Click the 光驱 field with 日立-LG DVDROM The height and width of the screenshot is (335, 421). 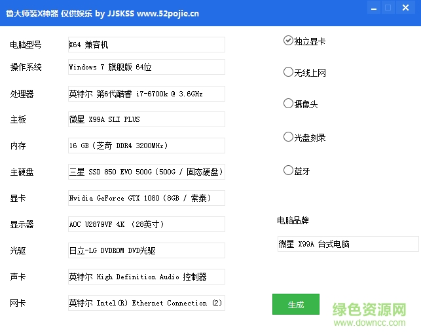pos(147,250)
